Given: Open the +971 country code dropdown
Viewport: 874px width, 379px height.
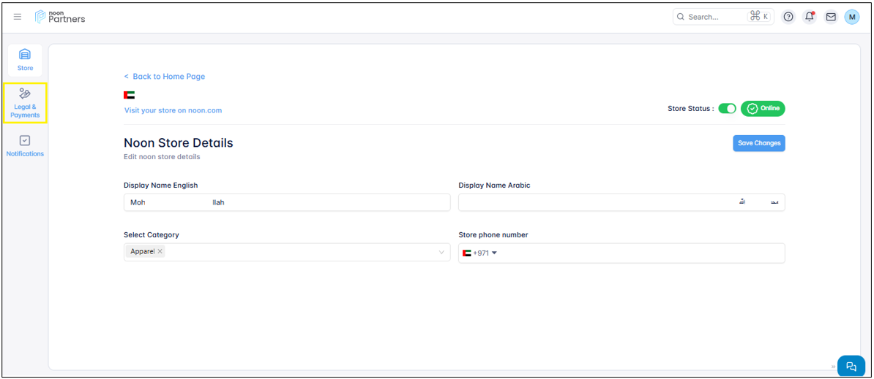Looking at the screenshot, I should point(480,253).
